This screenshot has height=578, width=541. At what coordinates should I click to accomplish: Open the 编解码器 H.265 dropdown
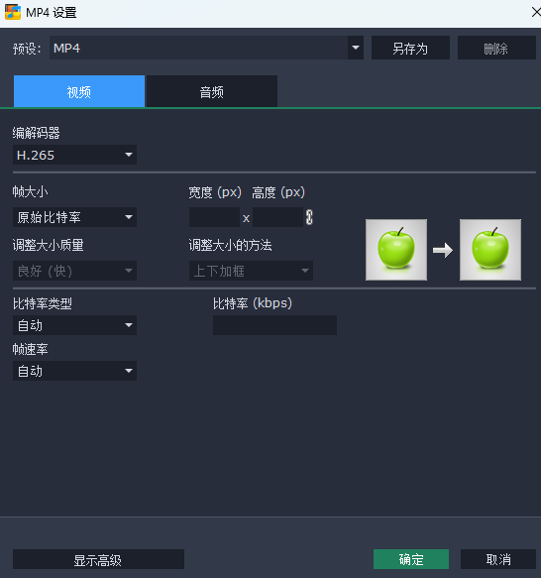tap(75, 155)
